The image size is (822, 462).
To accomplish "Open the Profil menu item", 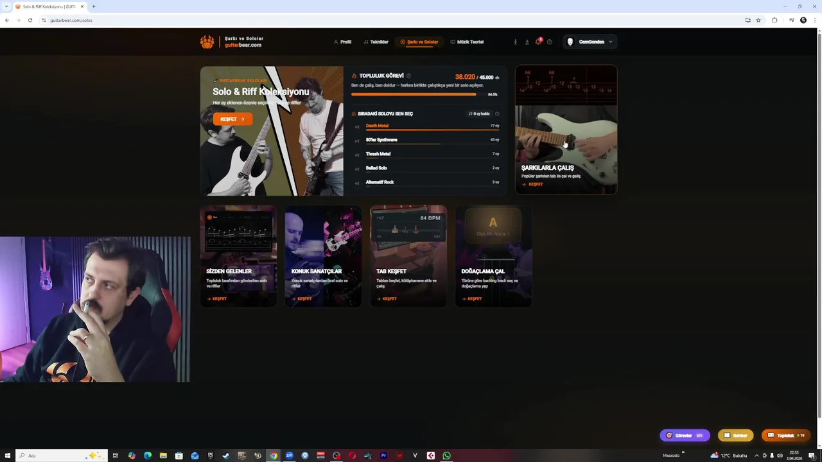I will (x=343, y=42).
